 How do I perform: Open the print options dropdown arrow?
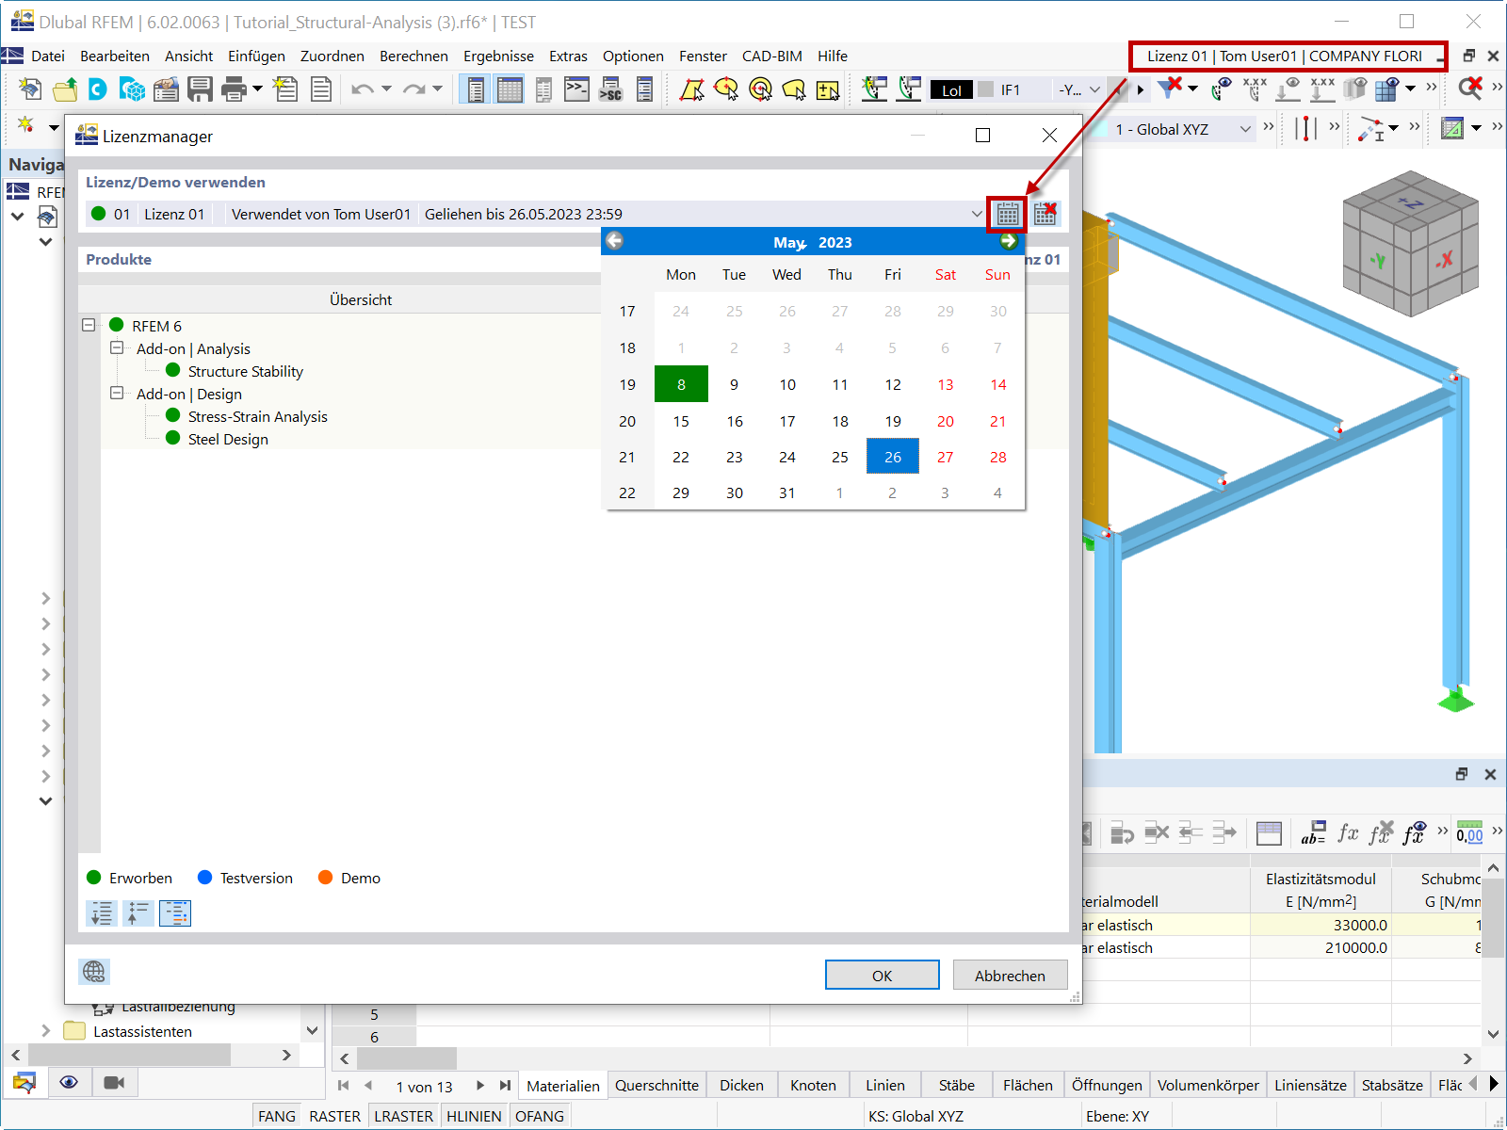[x=256, y=89]
